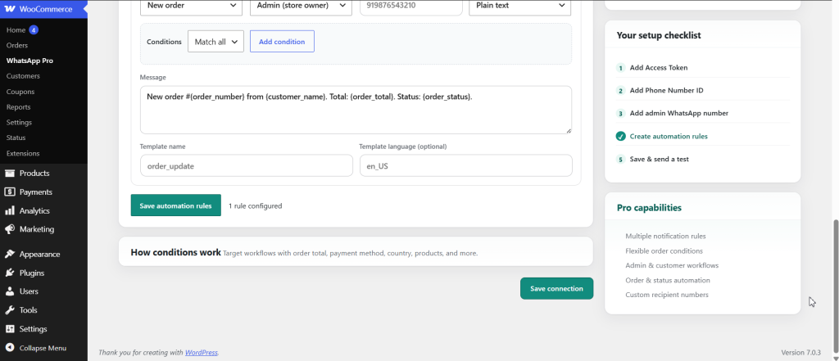Click the phone number field 919876543210
Screen dimensions: 839x361
[x=411, y=6]
